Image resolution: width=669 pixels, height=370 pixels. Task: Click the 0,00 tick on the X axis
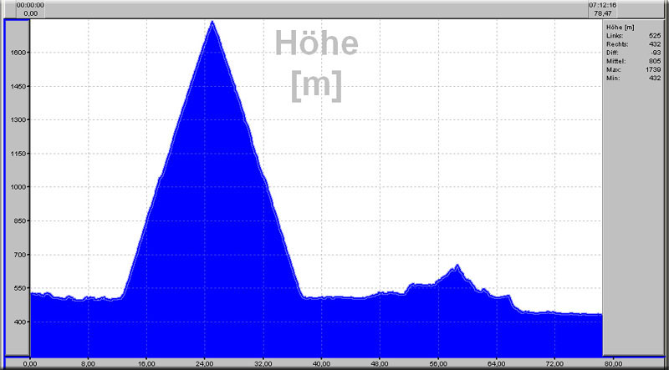click(30, 364)
